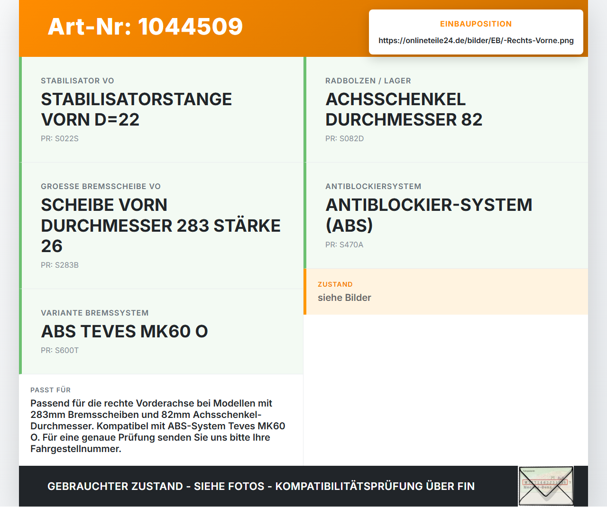Click SCHEIBE VORN DURCHMESSER 283 title
Image resolution: width=607 pixels, height=507 pixels.
(161, 226)
